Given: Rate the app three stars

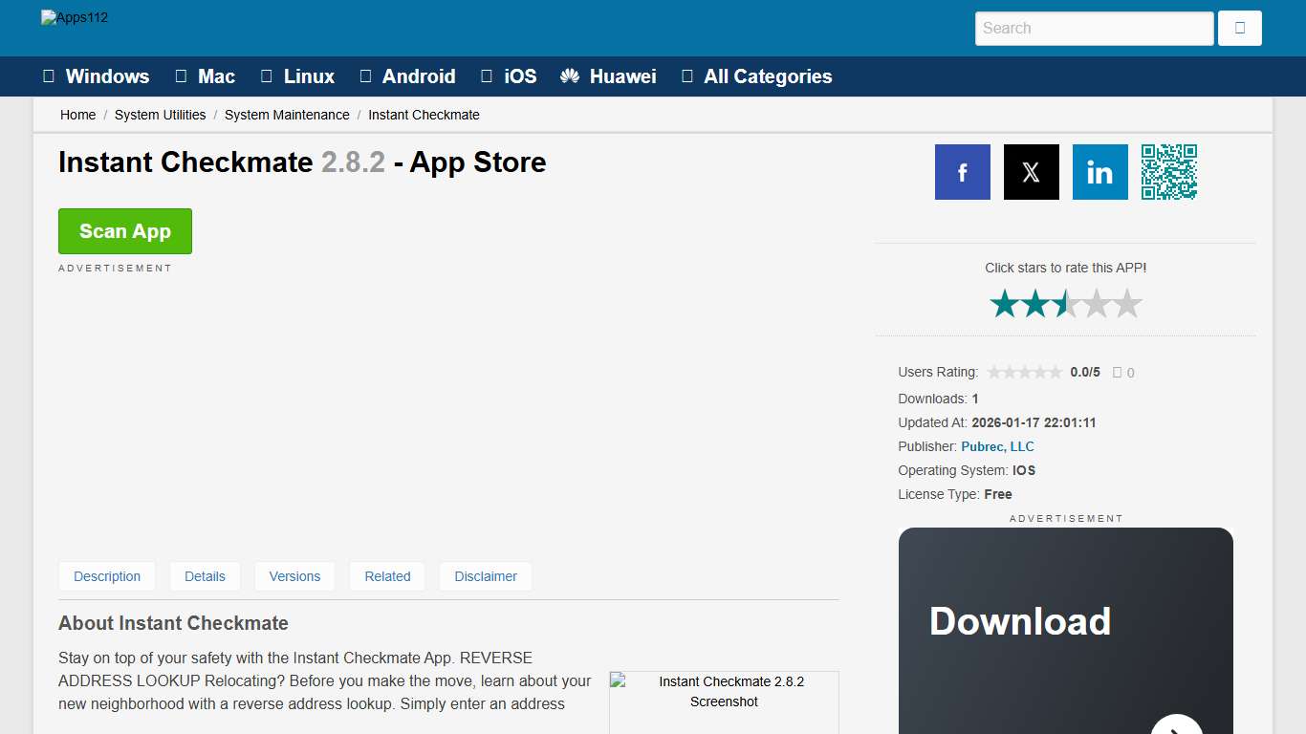Looking at the screenshot, I should (x=1066, y=303).
